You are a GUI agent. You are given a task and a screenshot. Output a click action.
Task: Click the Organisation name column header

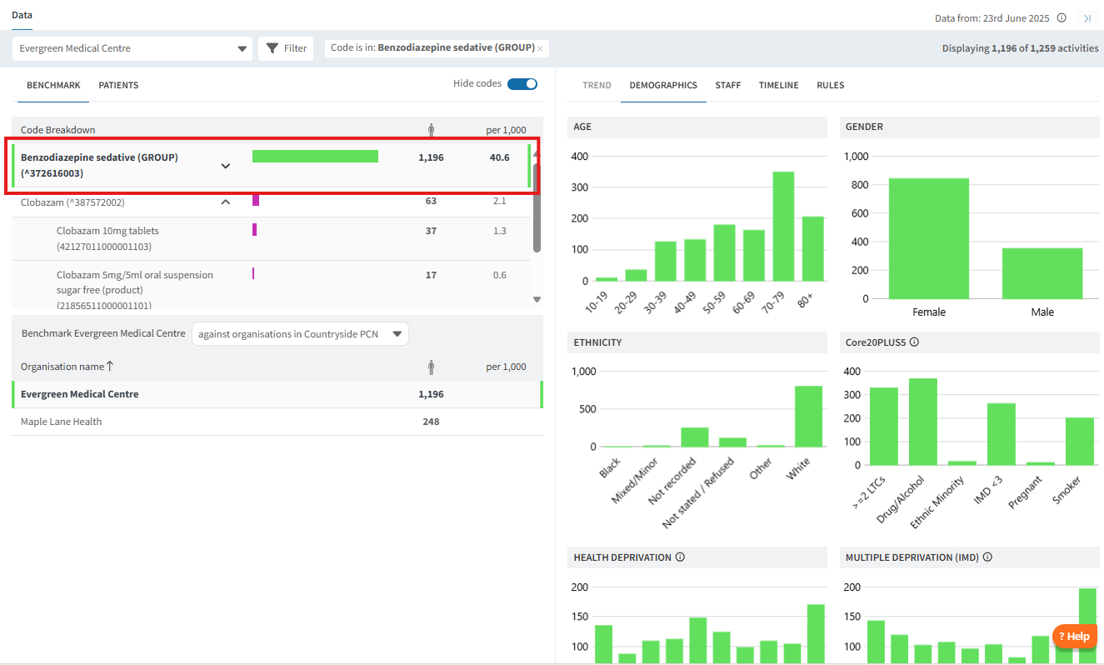coord(62,367)
